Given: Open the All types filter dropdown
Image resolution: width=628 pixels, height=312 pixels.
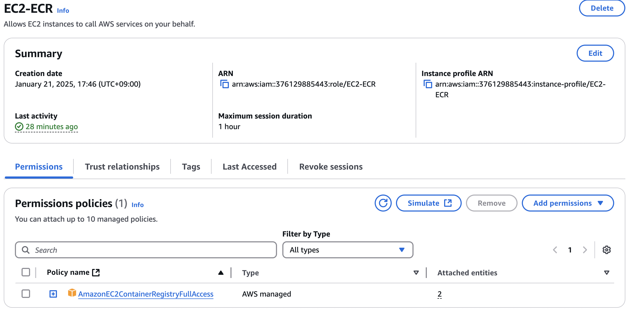Looking at the screenshot, I should coord(348,250).
